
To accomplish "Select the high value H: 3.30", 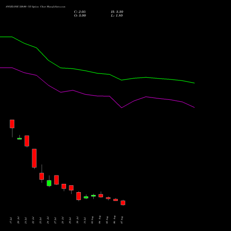I will click(117, 12).
